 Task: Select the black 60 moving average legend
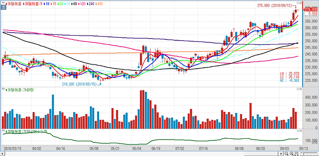[x=74, y=4]
